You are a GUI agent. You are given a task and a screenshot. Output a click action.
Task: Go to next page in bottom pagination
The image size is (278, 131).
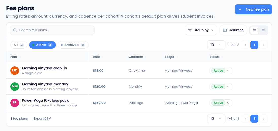[264, 119]
